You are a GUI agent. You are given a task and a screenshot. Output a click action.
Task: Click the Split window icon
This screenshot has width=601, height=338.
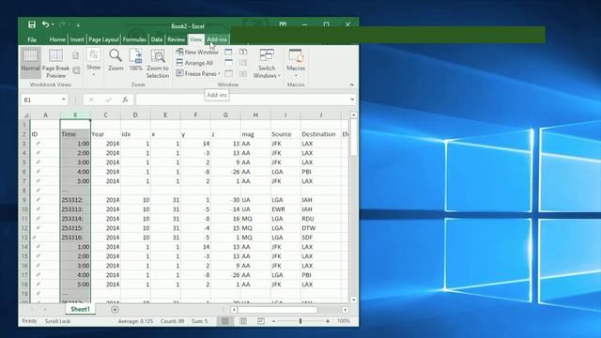pyautogui.click(x=228, y=52)
